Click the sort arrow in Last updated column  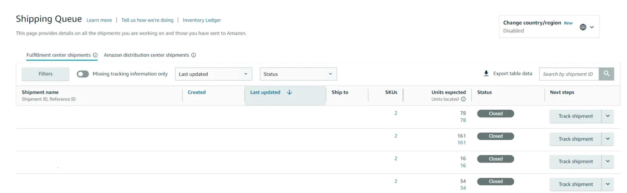tap(289, 92)
